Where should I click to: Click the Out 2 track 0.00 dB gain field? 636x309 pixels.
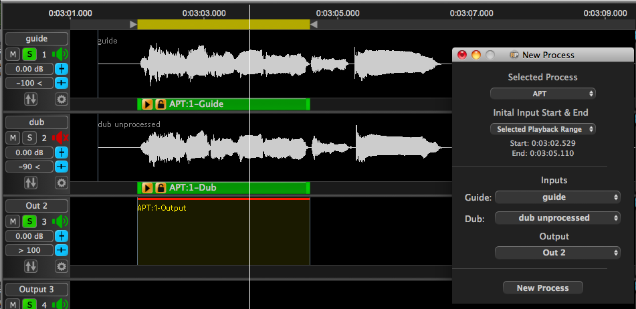tap(29, 236)
